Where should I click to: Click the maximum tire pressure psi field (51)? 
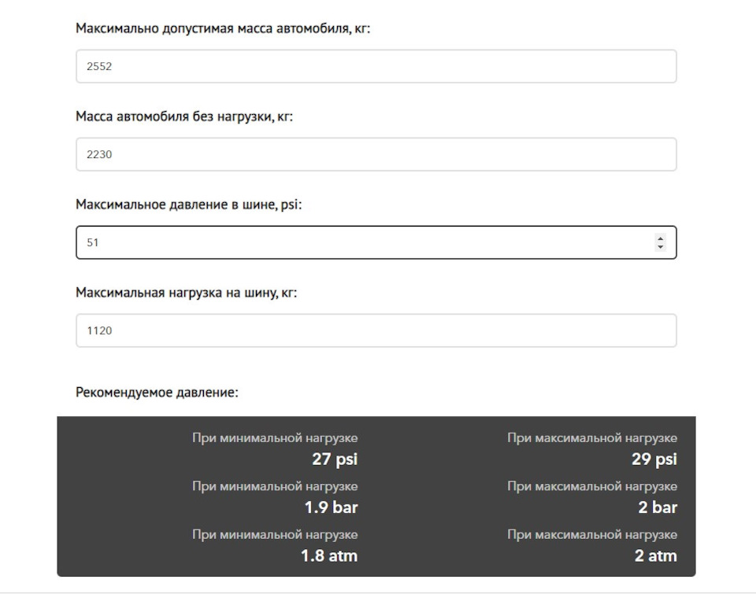click(x=362, y=243)
